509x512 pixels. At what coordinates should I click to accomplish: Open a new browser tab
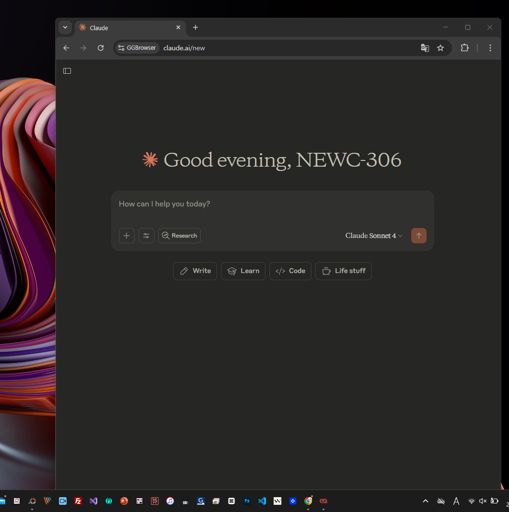click(x=196, y=27)
